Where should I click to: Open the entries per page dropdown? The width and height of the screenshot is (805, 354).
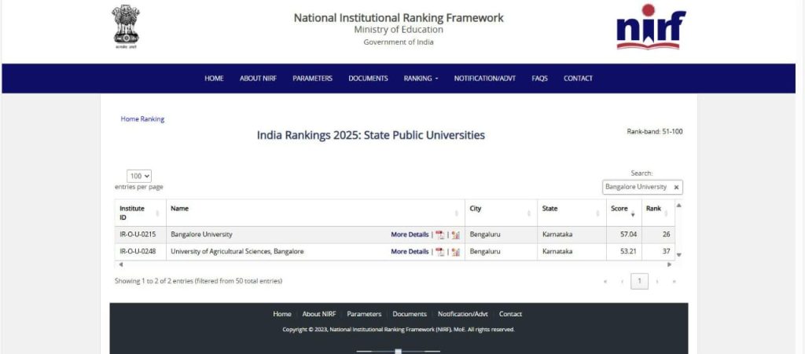click(x=139, y=177)
